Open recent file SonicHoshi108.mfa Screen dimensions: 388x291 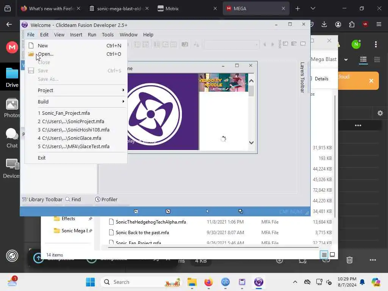click(76, 130)
